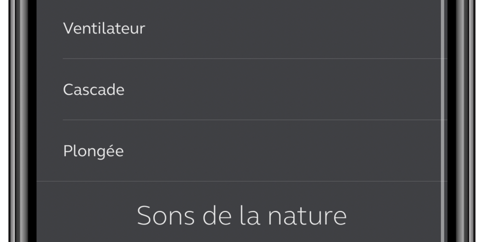The width and height of the screenshot is (484, 242).
Task: Select the Ventilateur sound option
Action: [x=242, y=29]
